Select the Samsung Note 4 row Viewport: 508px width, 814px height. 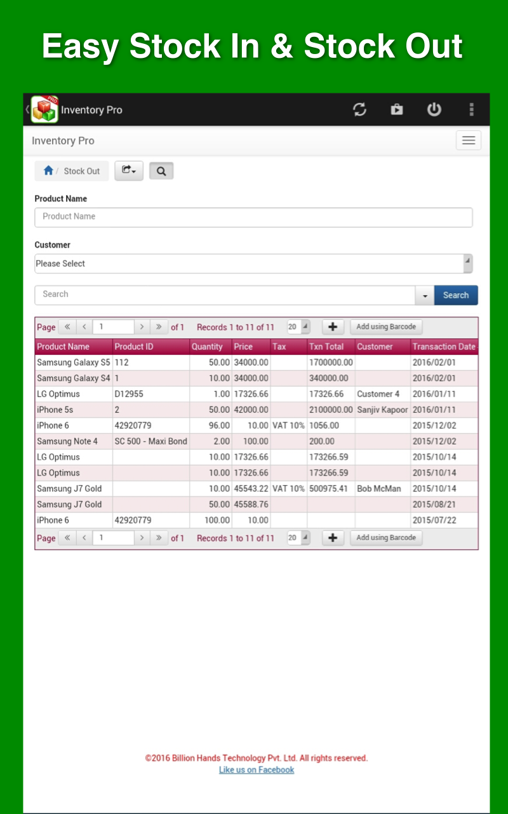point(257,441)
